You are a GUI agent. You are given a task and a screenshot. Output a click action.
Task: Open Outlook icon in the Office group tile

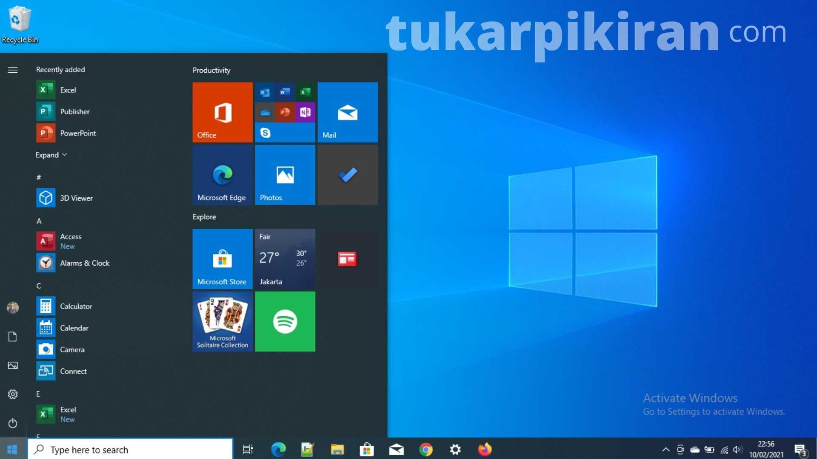(x=265, y=92)
